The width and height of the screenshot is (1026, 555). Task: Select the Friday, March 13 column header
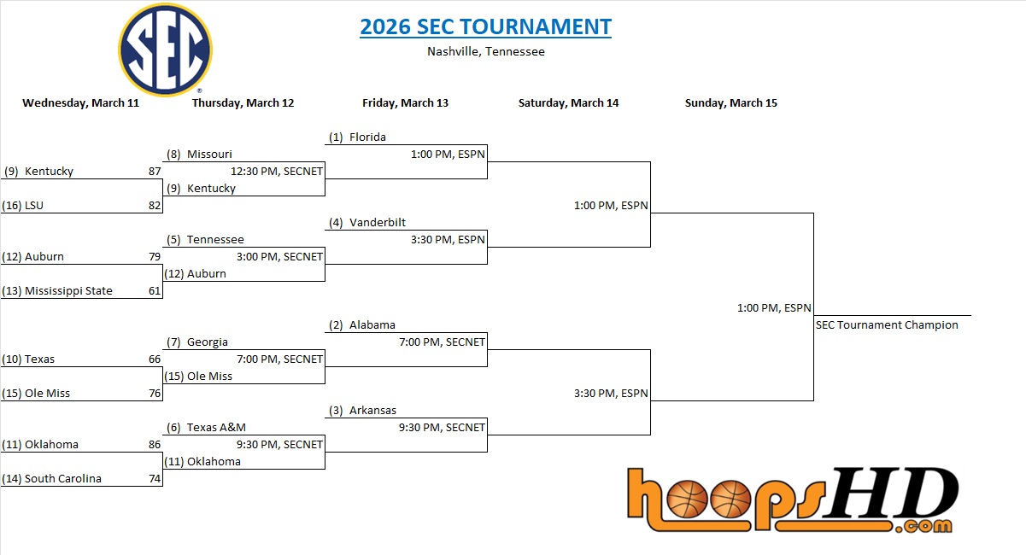coord(405,103)
